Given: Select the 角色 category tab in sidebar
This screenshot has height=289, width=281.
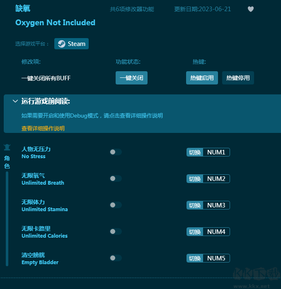Looking at the screenshot, I should [x=7, y=162].
